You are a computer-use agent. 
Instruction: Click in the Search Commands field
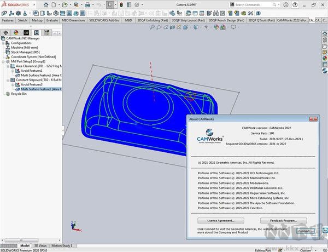point(253,4)
